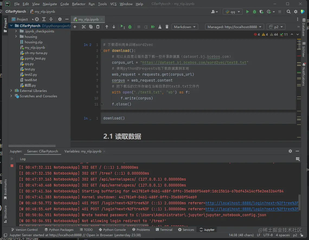
Task: Open the Refactor menu
Action: click(x=79, y=4)
